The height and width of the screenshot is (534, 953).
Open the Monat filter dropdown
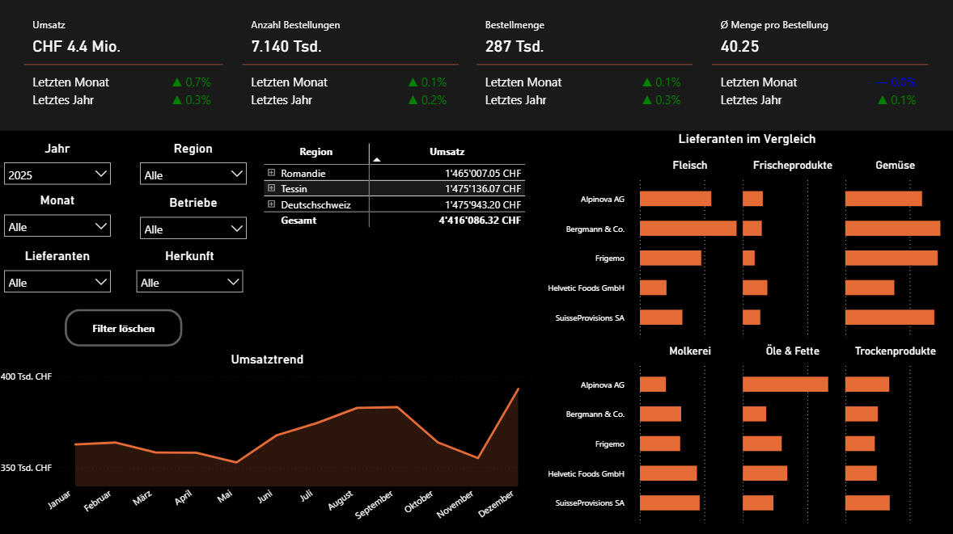coord(57,227)
